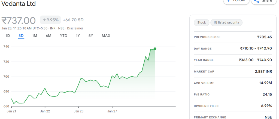Click the +66.70 5D change text
This screenshot has height=119, width=279.
pyautogui.click(x=73, y=20)
